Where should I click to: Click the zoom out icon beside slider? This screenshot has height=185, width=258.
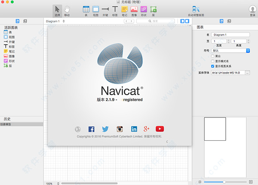coord(200,182)
